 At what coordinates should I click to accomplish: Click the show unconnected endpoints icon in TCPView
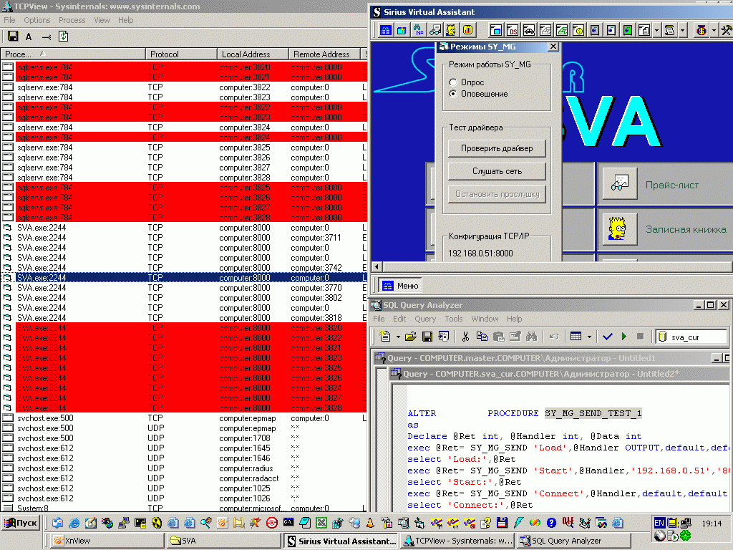(x=47, y=37)
